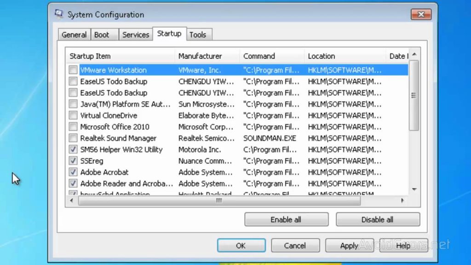Click the horizontal scrollbar left arrow
The image size is (471, 265).
click(71, 201)
